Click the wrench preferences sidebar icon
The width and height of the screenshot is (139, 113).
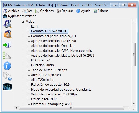tap(7, 55)
